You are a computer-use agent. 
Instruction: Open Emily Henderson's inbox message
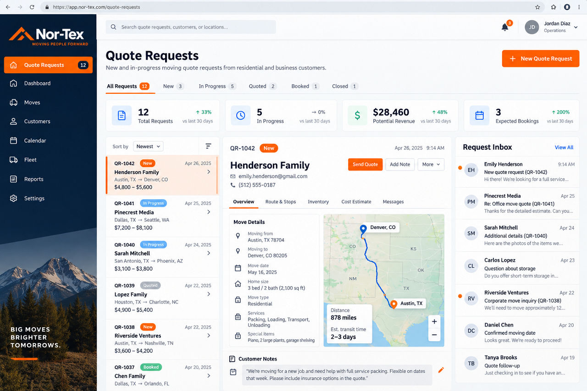pos(517,172)
